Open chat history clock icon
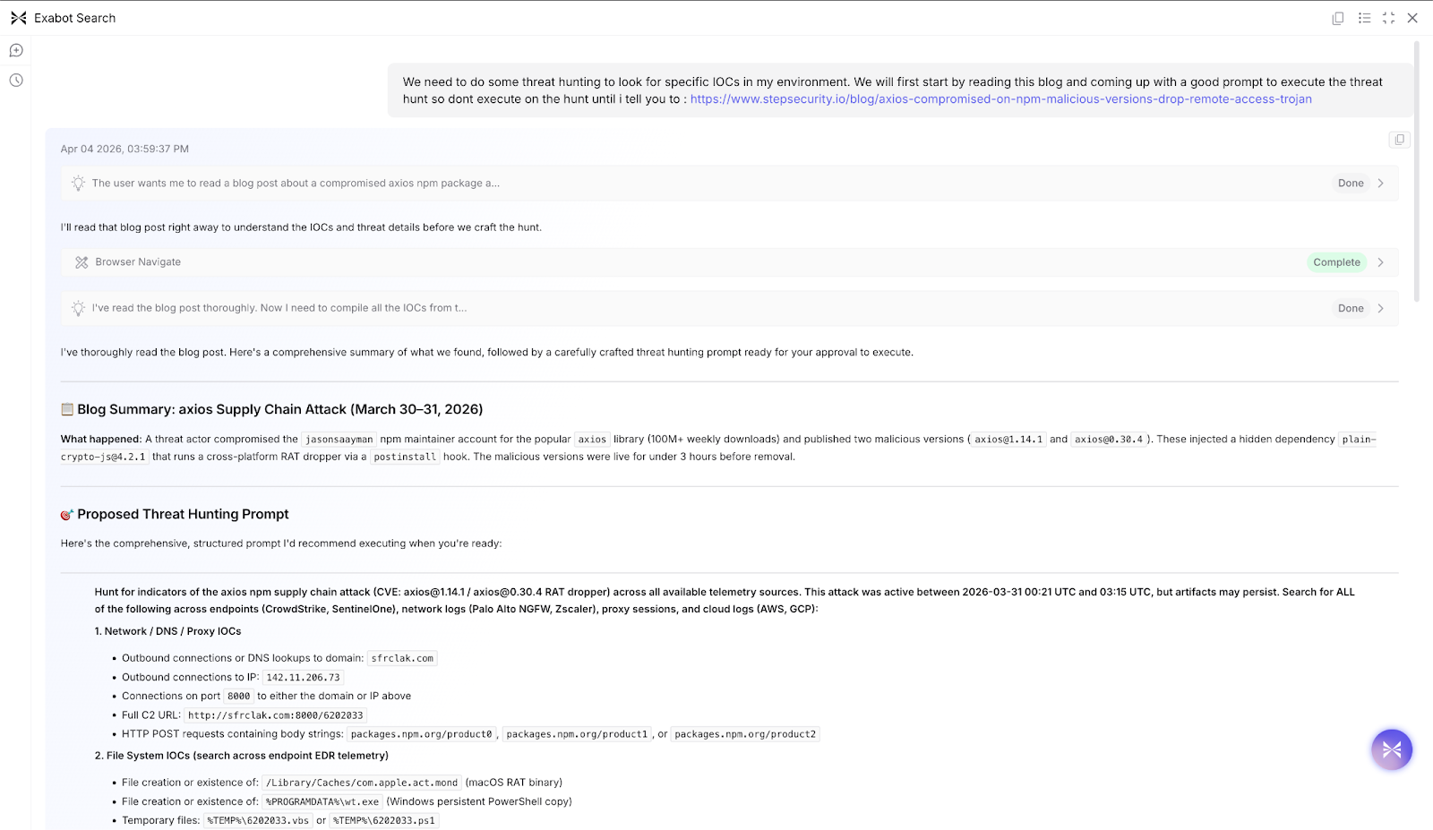This screenshot has width=1433, height=830. click(x=16, y=81)
